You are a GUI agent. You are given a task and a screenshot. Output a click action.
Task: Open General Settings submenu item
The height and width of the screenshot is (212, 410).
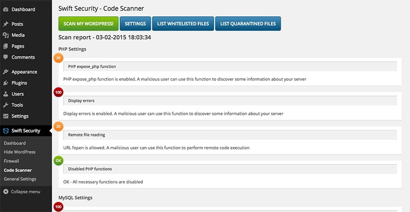(x=20, y=179)
